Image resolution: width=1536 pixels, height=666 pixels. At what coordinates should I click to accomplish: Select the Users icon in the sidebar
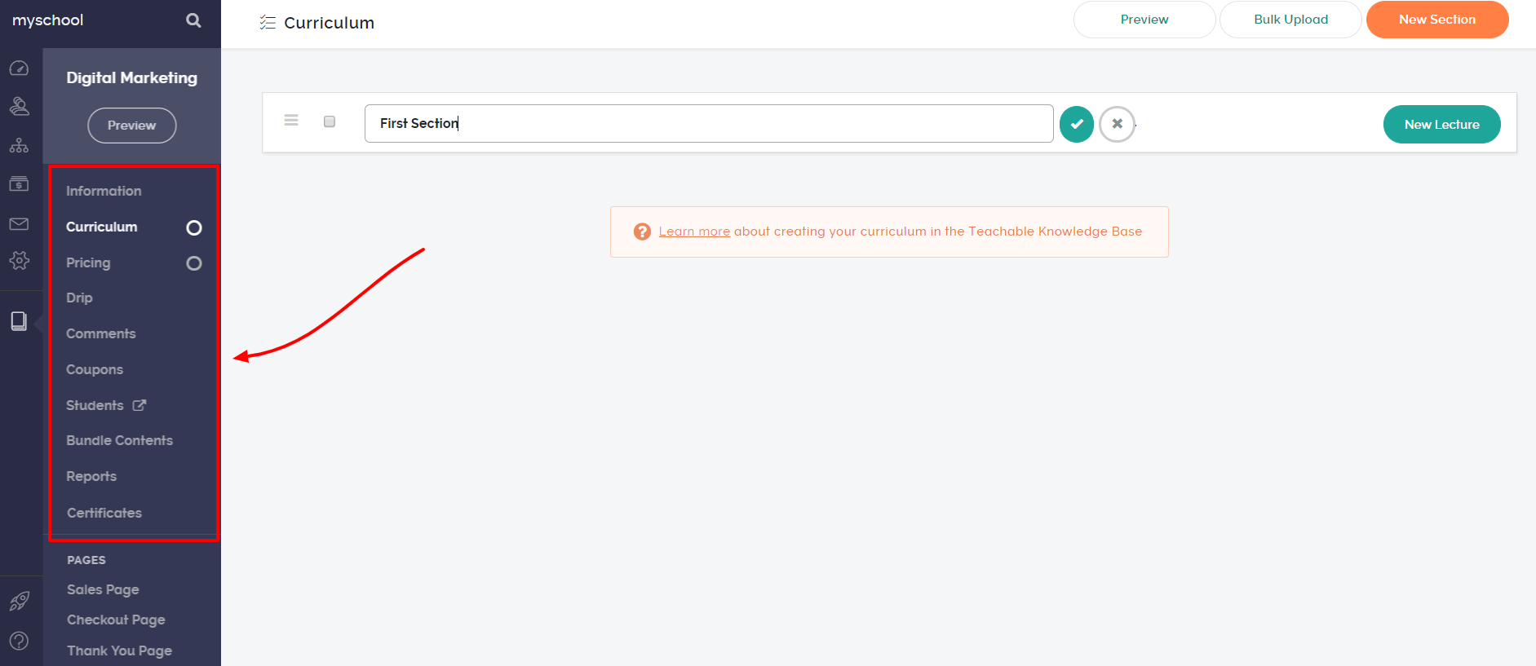point(20,106)
